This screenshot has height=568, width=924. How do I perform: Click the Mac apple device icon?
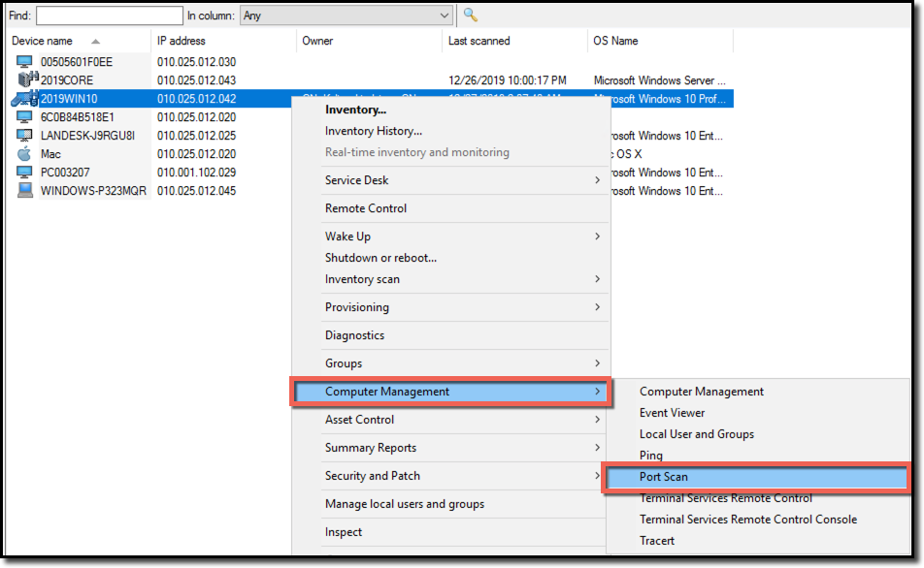25,154
